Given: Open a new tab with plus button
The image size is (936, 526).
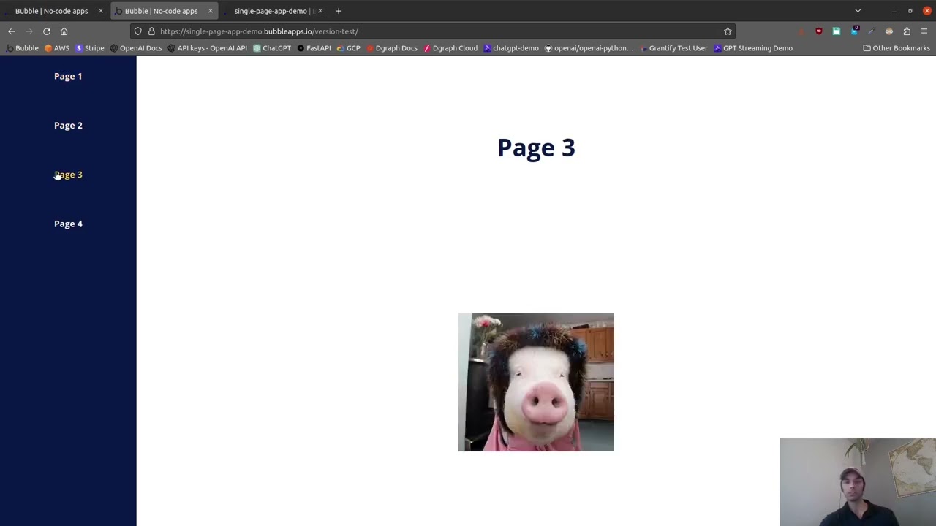Looking at the screenshot, I should tap(339, 11).
